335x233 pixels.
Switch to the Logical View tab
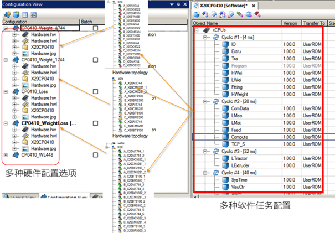click(x=20, y=196)
